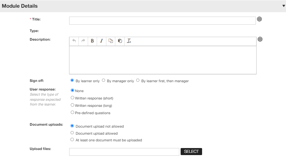Open translation globe next to Title field
The height and width of the screenshot is (157, 286).
point(259,19)
